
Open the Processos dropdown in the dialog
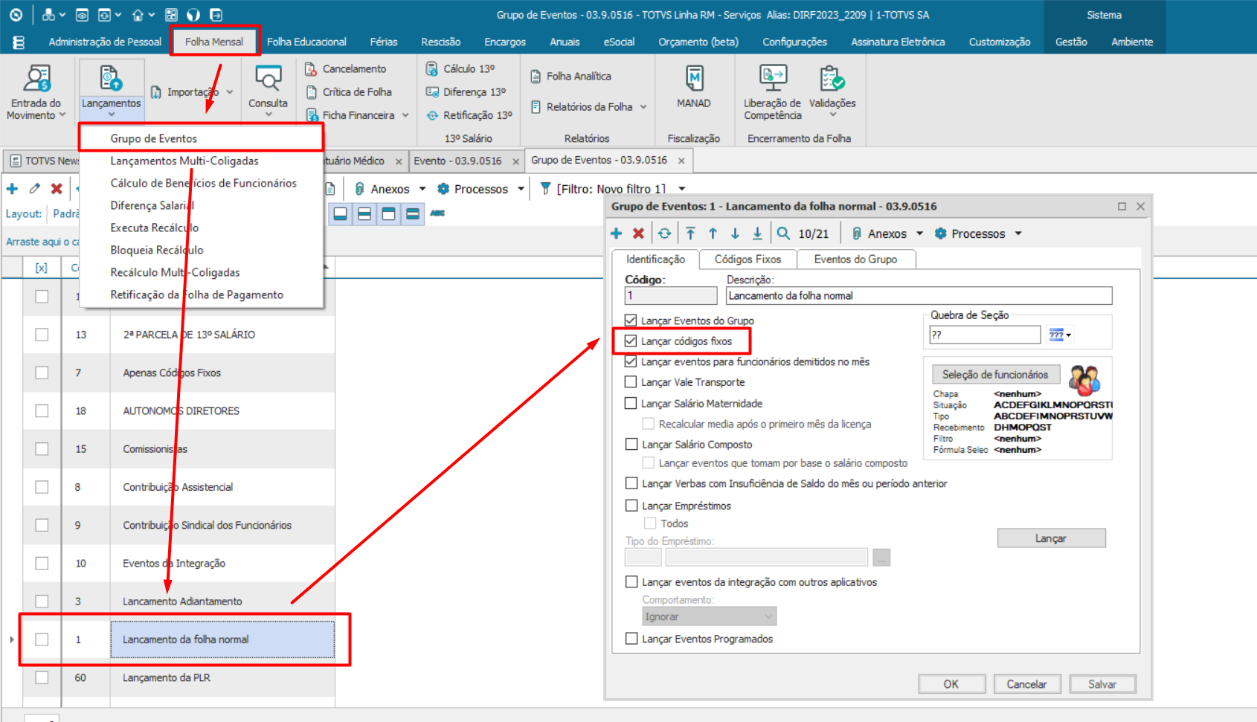click(1018, 233)
